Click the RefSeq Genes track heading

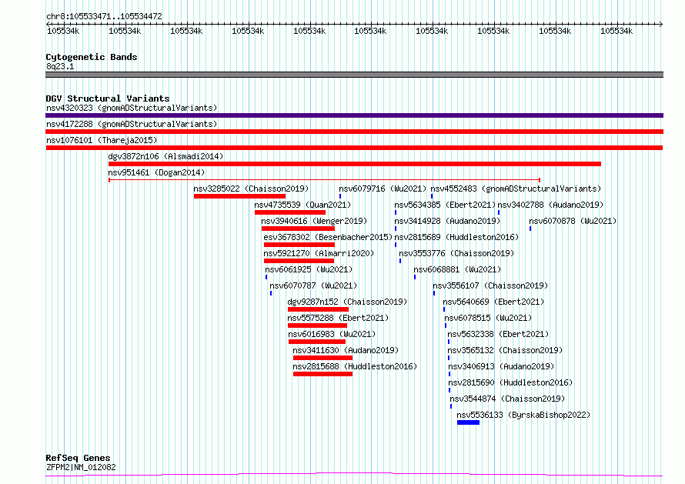(78, 459)
